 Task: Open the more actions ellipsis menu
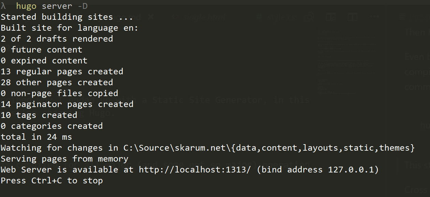(374, 17)
